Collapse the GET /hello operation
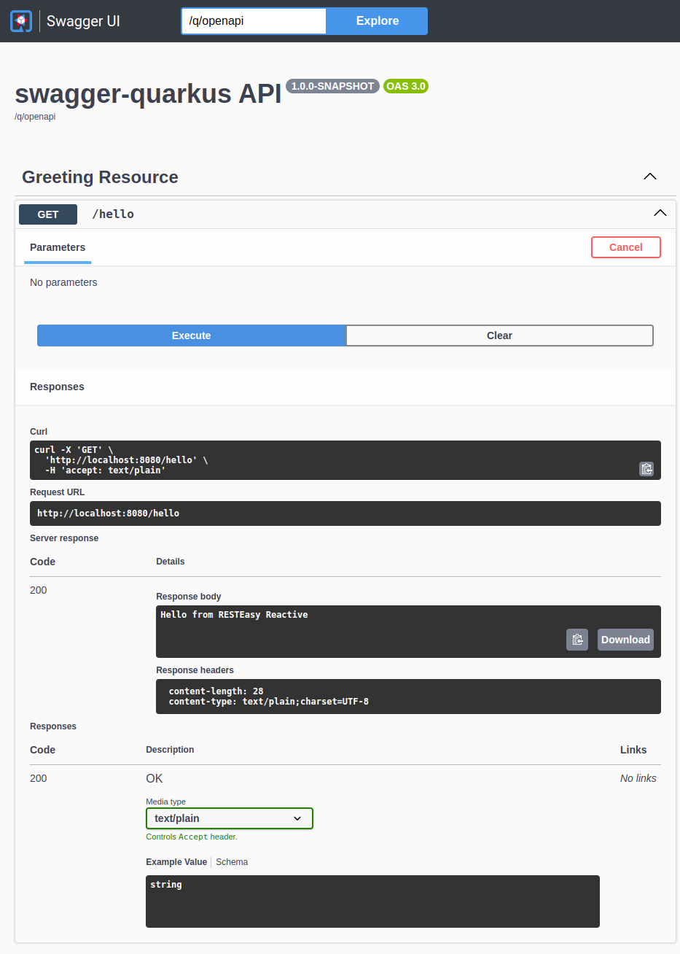The image size is (680, 954). coord(660,213)
